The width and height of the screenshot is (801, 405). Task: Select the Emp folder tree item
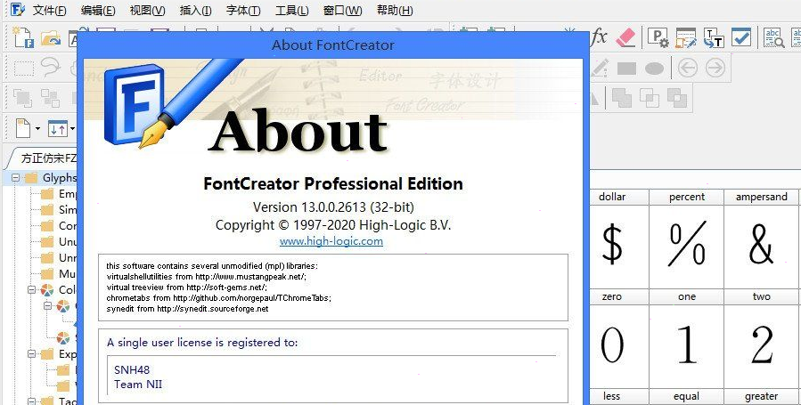point(58,194)
